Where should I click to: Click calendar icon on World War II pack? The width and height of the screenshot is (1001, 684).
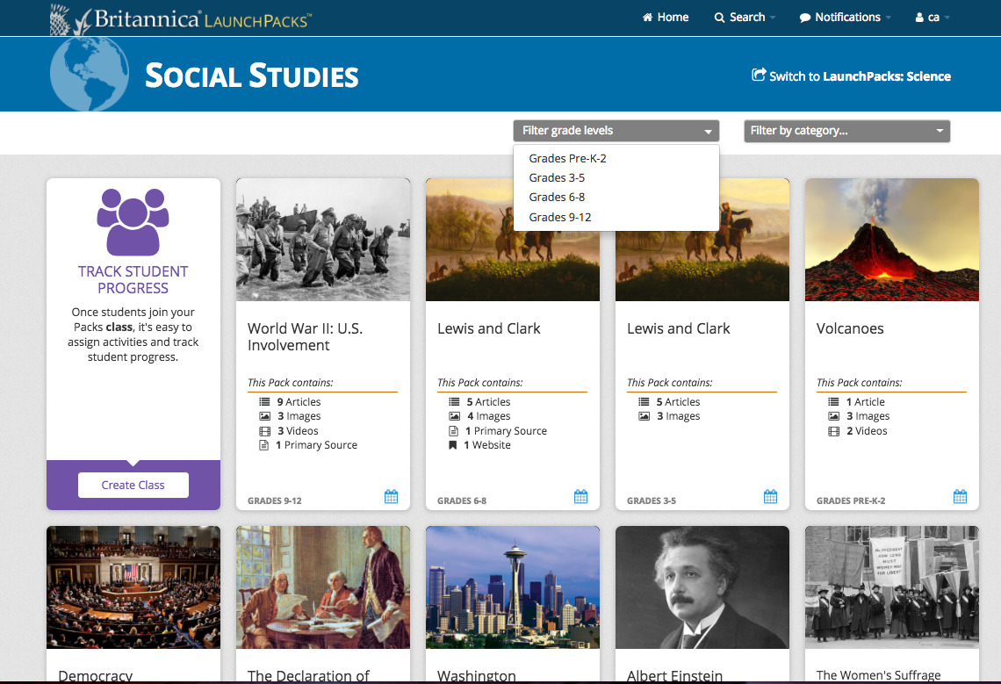click(x=391, y=496)
